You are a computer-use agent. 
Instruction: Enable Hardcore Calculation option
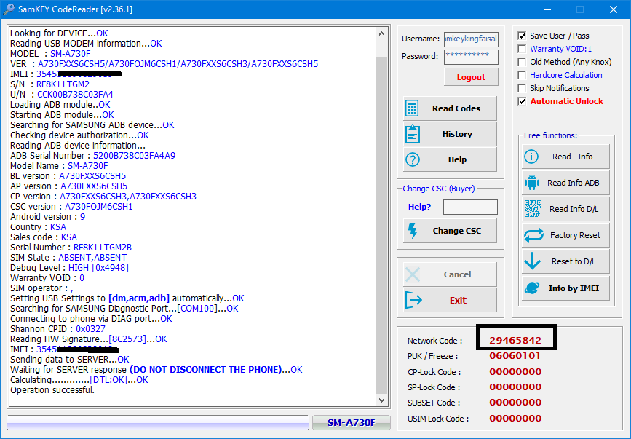coord(522,75)
